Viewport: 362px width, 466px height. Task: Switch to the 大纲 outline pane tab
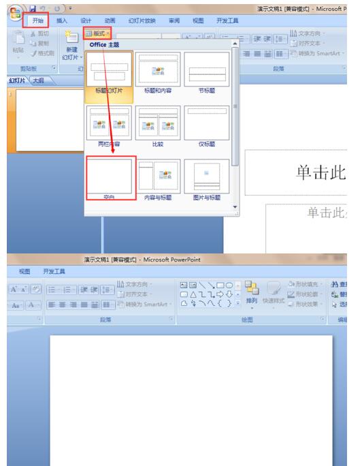click(39, 80)
